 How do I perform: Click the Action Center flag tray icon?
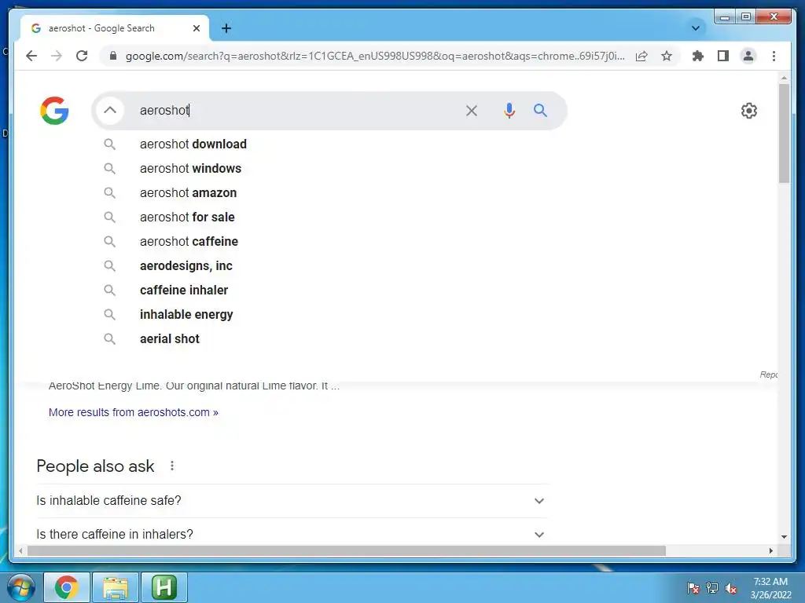693,588
